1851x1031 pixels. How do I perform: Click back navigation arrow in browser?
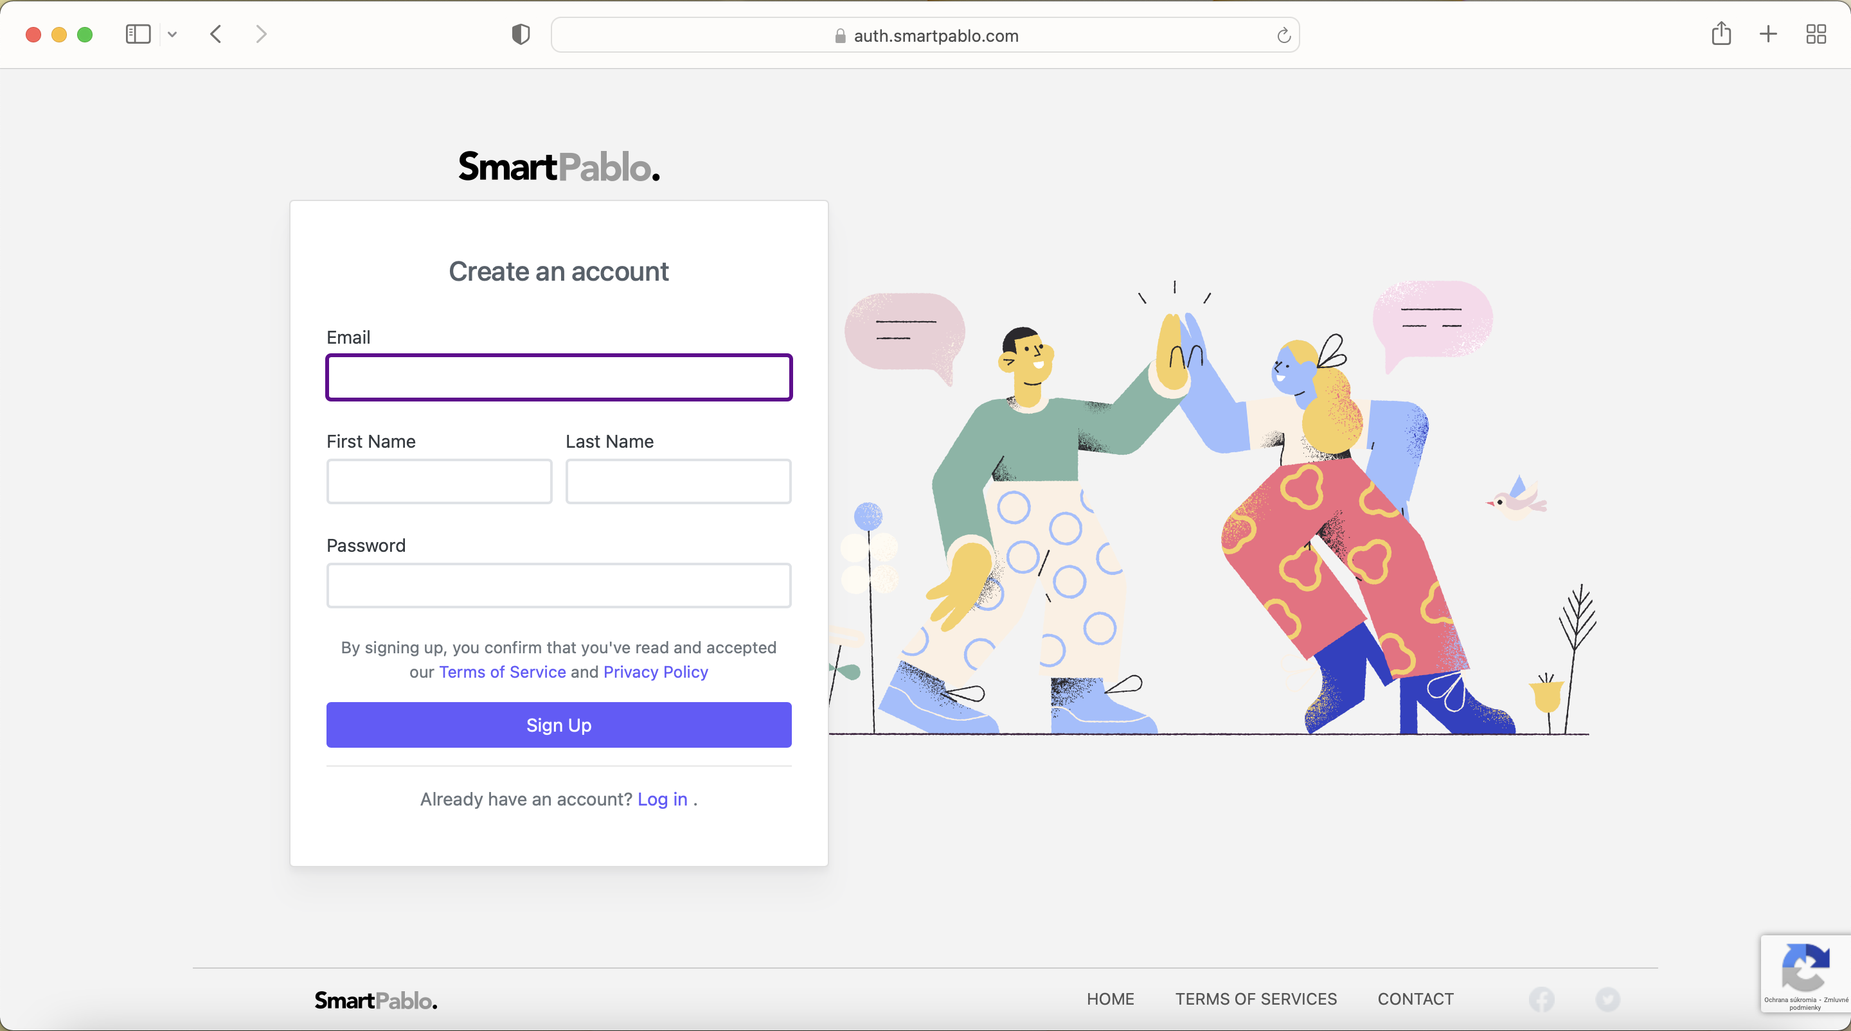point(216,34)
